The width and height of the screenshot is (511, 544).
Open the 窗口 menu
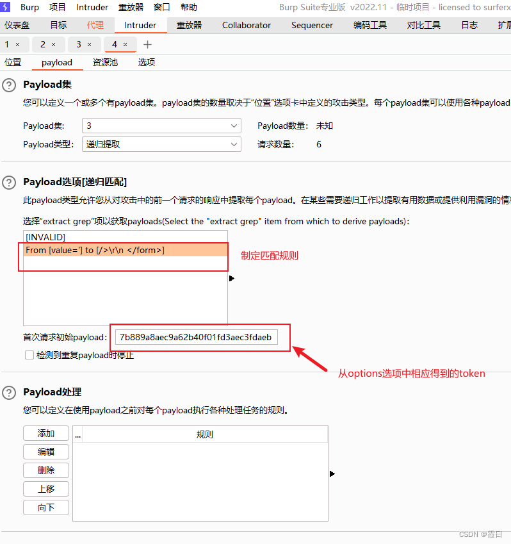(162, 7)
